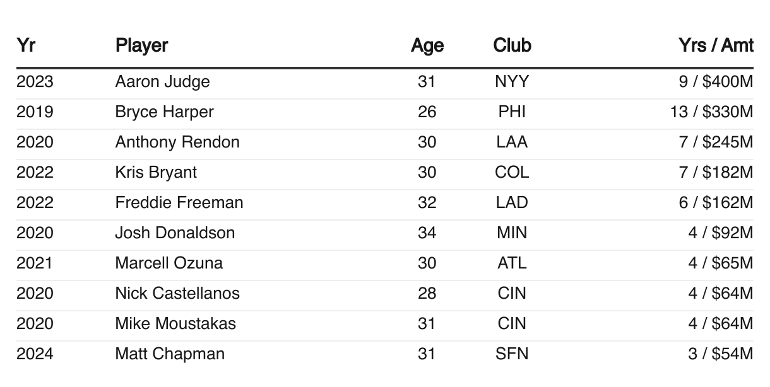Viewport: 770px width, 387px height.
Task: Select the Aaron Judge player name
Action: pyautogui.click(x=163, y=82)
